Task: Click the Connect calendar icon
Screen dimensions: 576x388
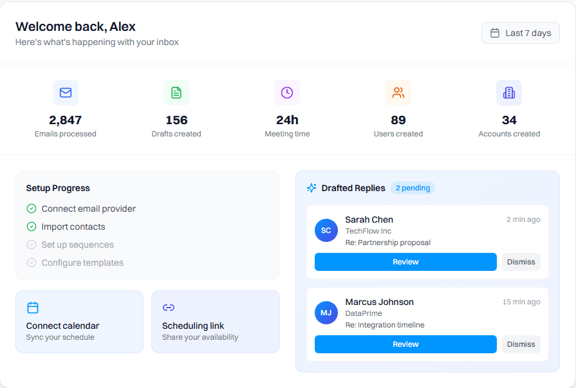Action: [34, 308]
